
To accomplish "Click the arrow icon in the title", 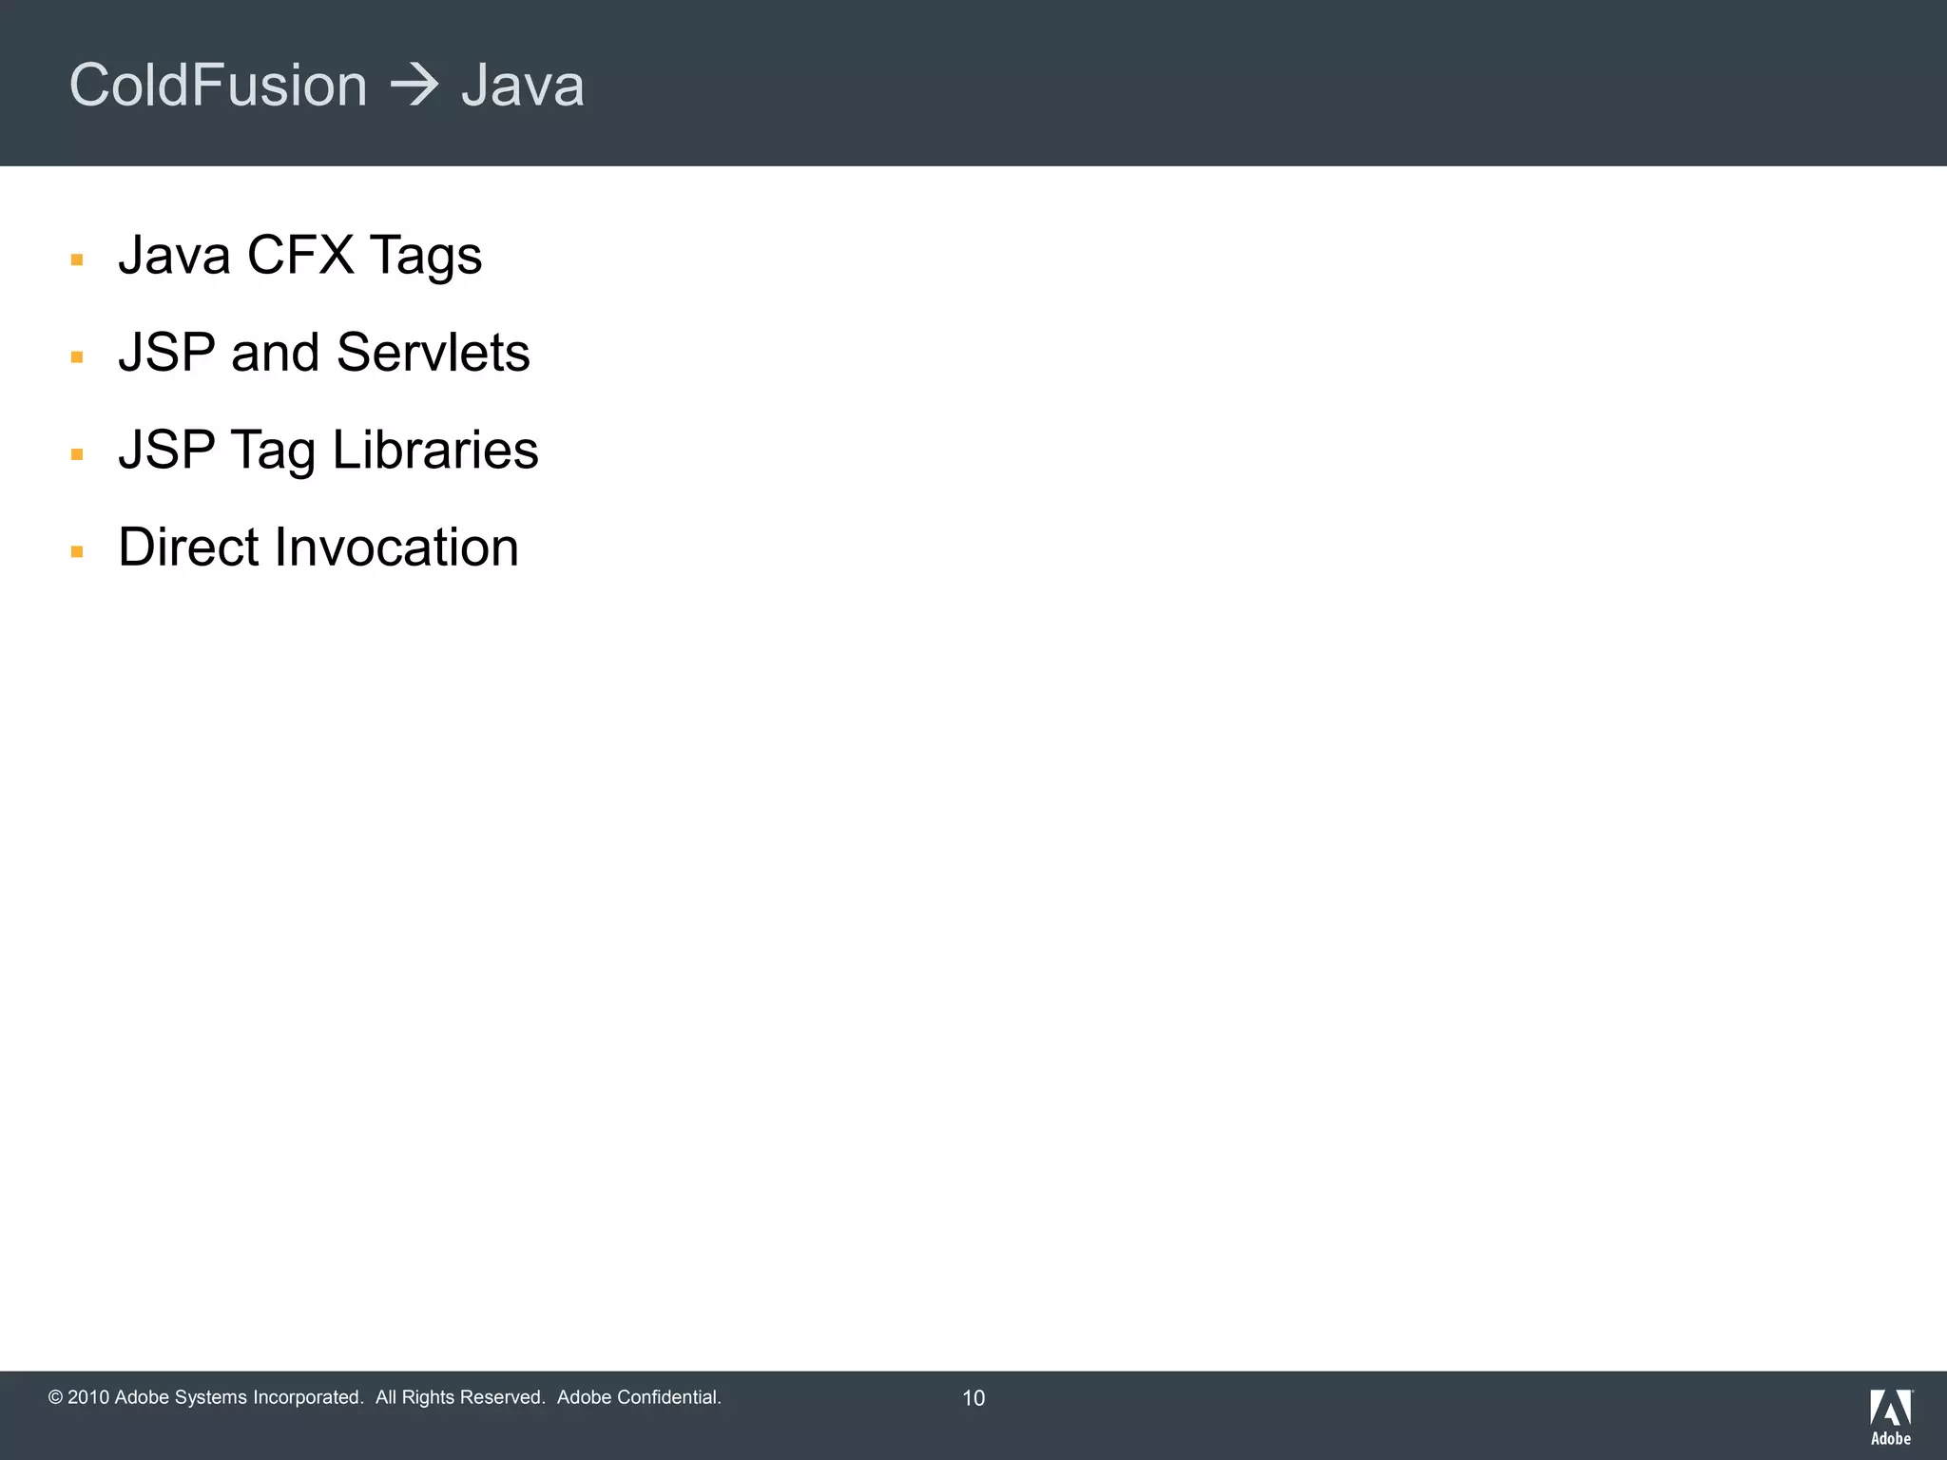I will click(x=414, y=86).
